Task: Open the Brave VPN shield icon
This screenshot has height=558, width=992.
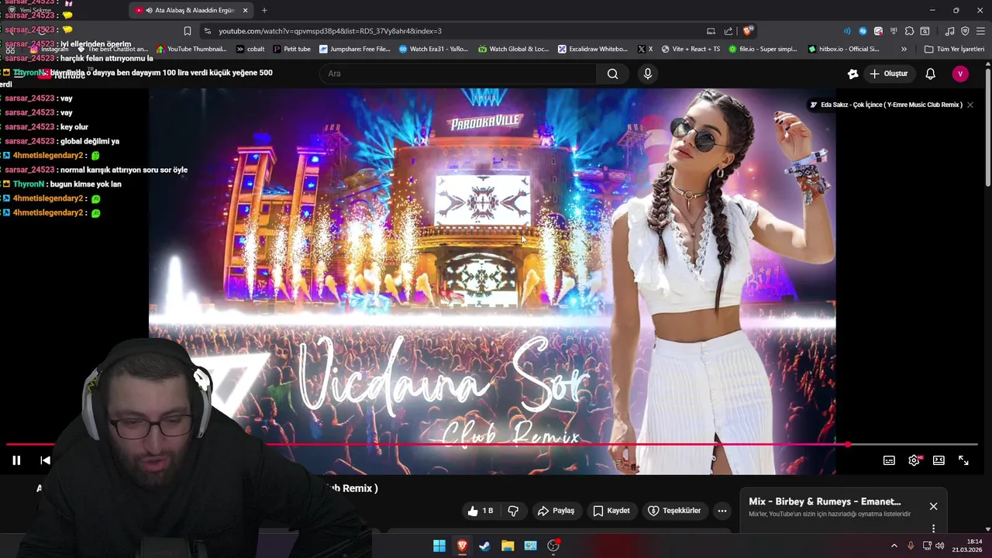Action: [x=965, y=31]
